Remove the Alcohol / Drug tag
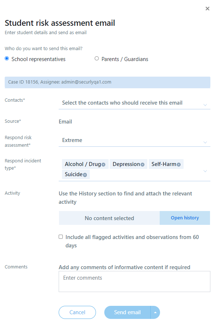 [x=104, y=165]
